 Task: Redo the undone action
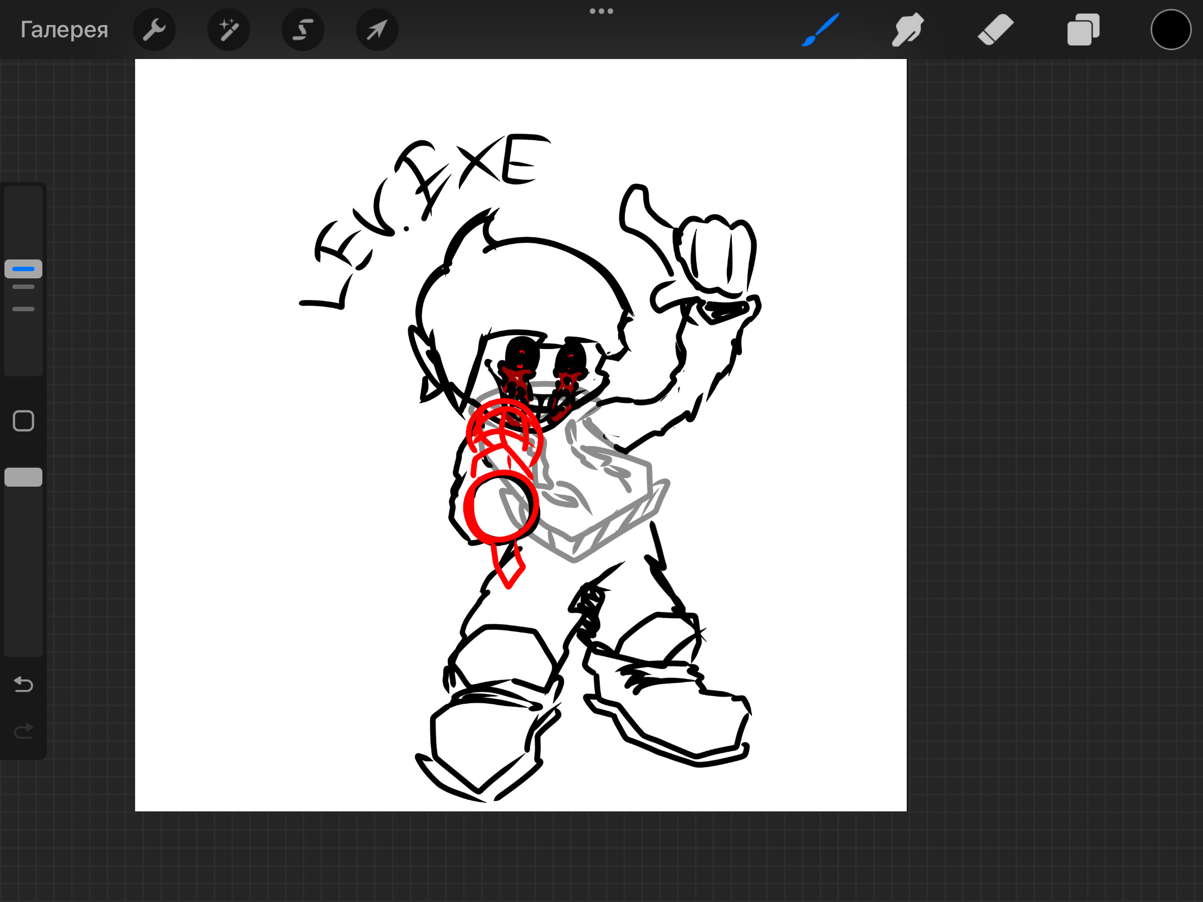pyautogui.click(x=23, y=731)
